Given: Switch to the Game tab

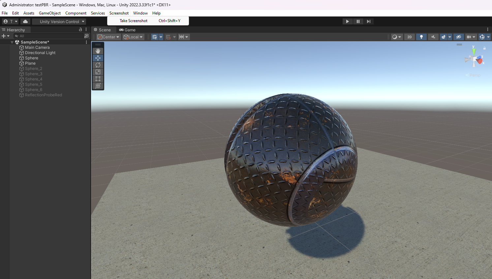Looking at the screenshot, I should click(x=127, y=30).
